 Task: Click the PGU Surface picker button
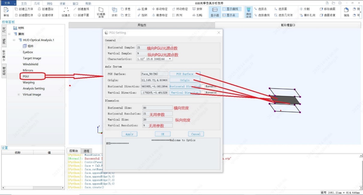185,74
